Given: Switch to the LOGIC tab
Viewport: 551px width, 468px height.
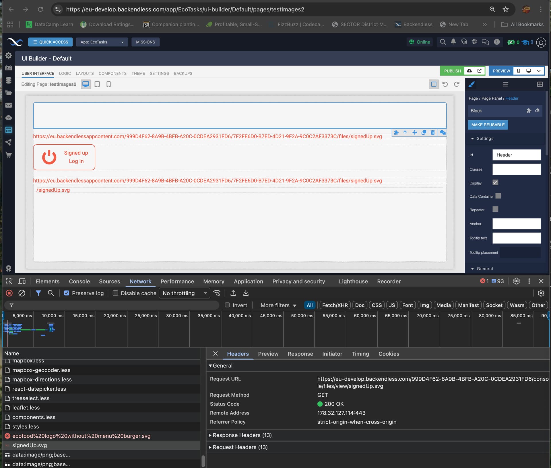Looking at the screenshot, I should click(x=65, y=73).
